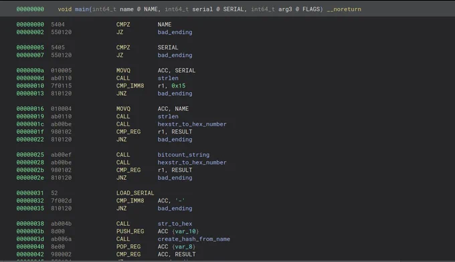Click the address 00000000 of first CMPZ
The image size is (455, 262).
coord(30,25)
